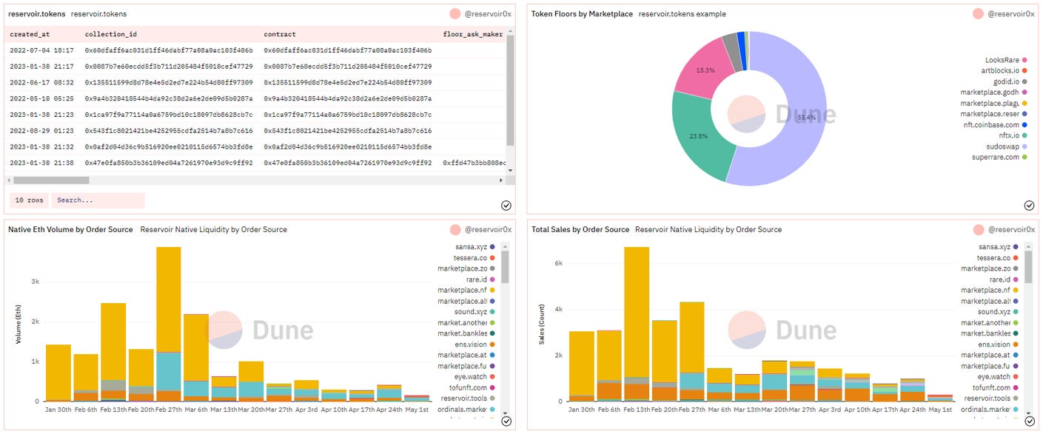Click @reservoir0x avatar in Total Sales panel
Image resolution: width=1043 pixels, height=434 pixels.
978,229
